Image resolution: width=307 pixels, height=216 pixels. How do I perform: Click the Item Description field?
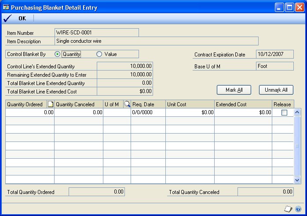point(157,41)
